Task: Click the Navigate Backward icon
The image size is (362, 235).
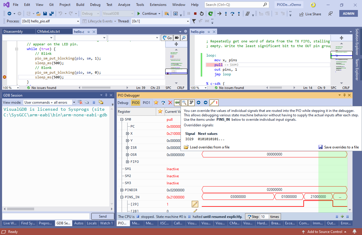Action: click(9, 14)
